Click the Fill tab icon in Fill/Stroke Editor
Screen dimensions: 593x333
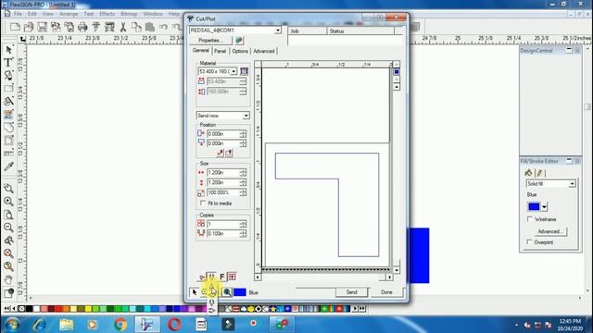coord(529,173)
